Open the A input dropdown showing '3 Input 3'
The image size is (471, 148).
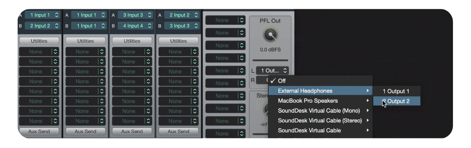(135, 15)
